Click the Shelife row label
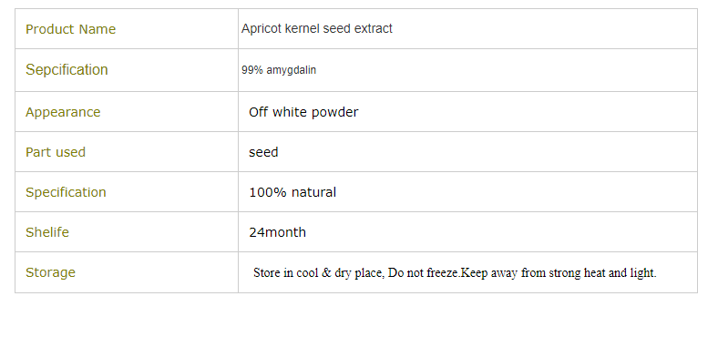The width and height of the screenshot is (718, 337). pos(47,232)
